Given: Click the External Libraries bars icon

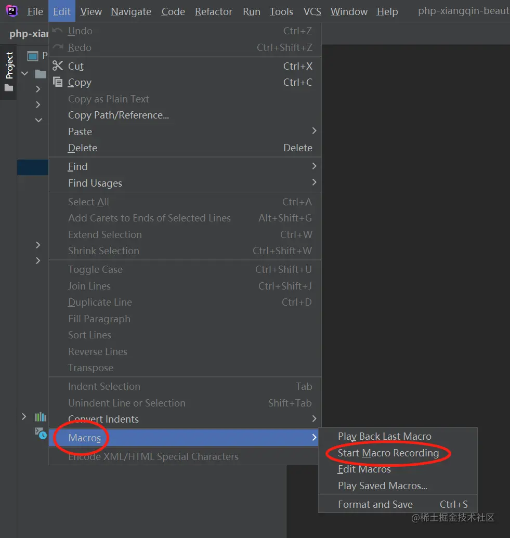Looking at the screenshot, I should (x=40, y=416).
